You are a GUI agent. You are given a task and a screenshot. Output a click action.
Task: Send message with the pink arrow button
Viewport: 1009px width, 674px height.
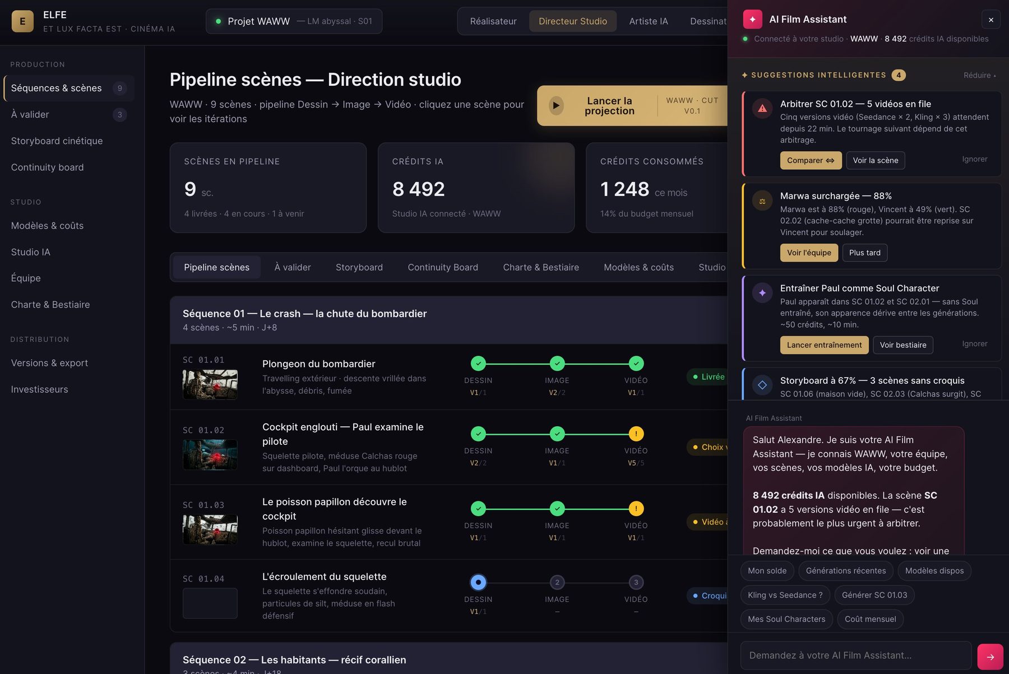point(990,657)
